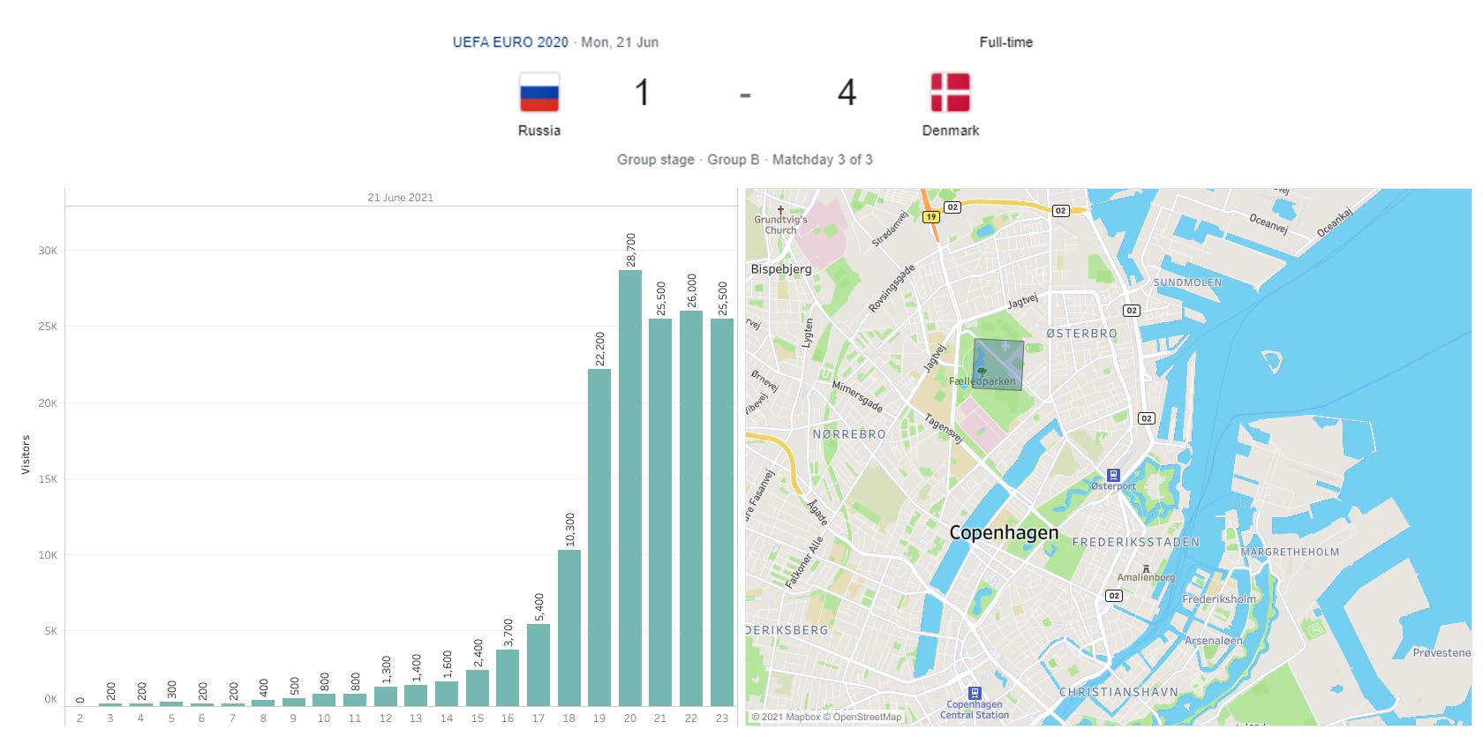Click the 02 route shield near Amalienborg

coord(1114,596)
